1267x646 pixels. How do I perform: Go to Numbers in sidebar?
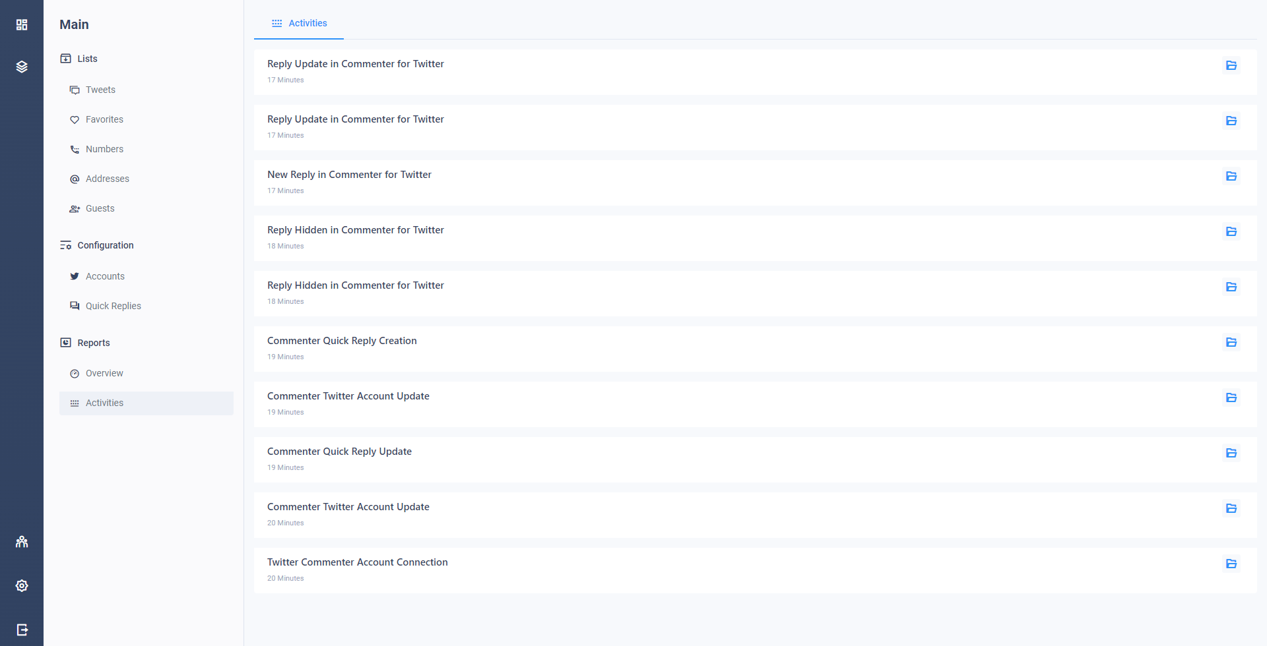tap(146, 149)
